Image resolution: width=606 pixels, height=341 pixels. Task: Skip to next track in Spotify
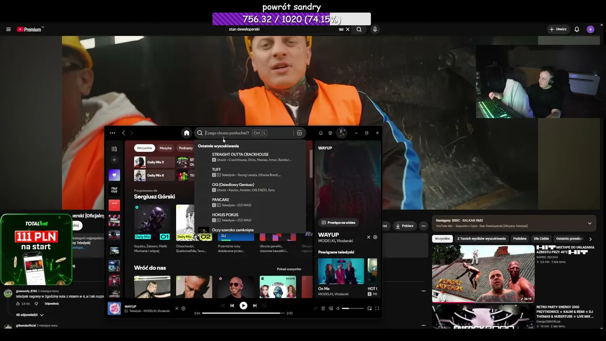[255, 305]
